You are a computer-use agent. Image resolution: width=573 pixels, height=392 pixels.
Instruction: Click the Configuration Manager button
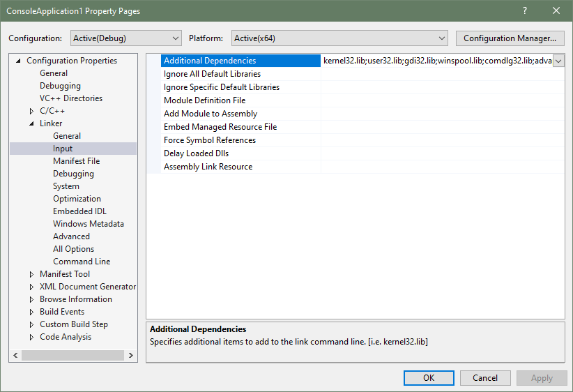point(510,38)
